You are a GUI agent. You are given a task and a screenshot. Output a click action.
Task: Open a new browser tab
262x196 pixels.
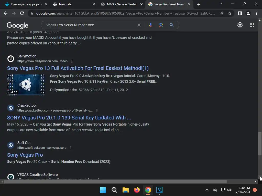click(199, 4)
